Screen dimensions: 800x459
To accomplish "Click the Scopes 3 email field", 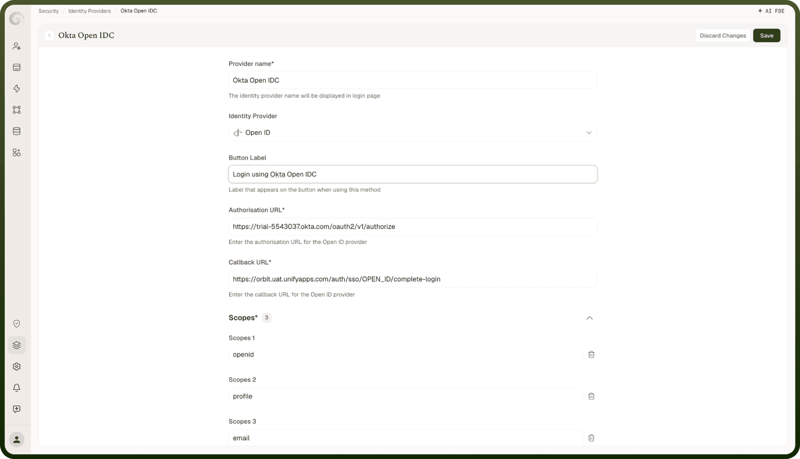I will pyautogui.click(x=406, y=438).
